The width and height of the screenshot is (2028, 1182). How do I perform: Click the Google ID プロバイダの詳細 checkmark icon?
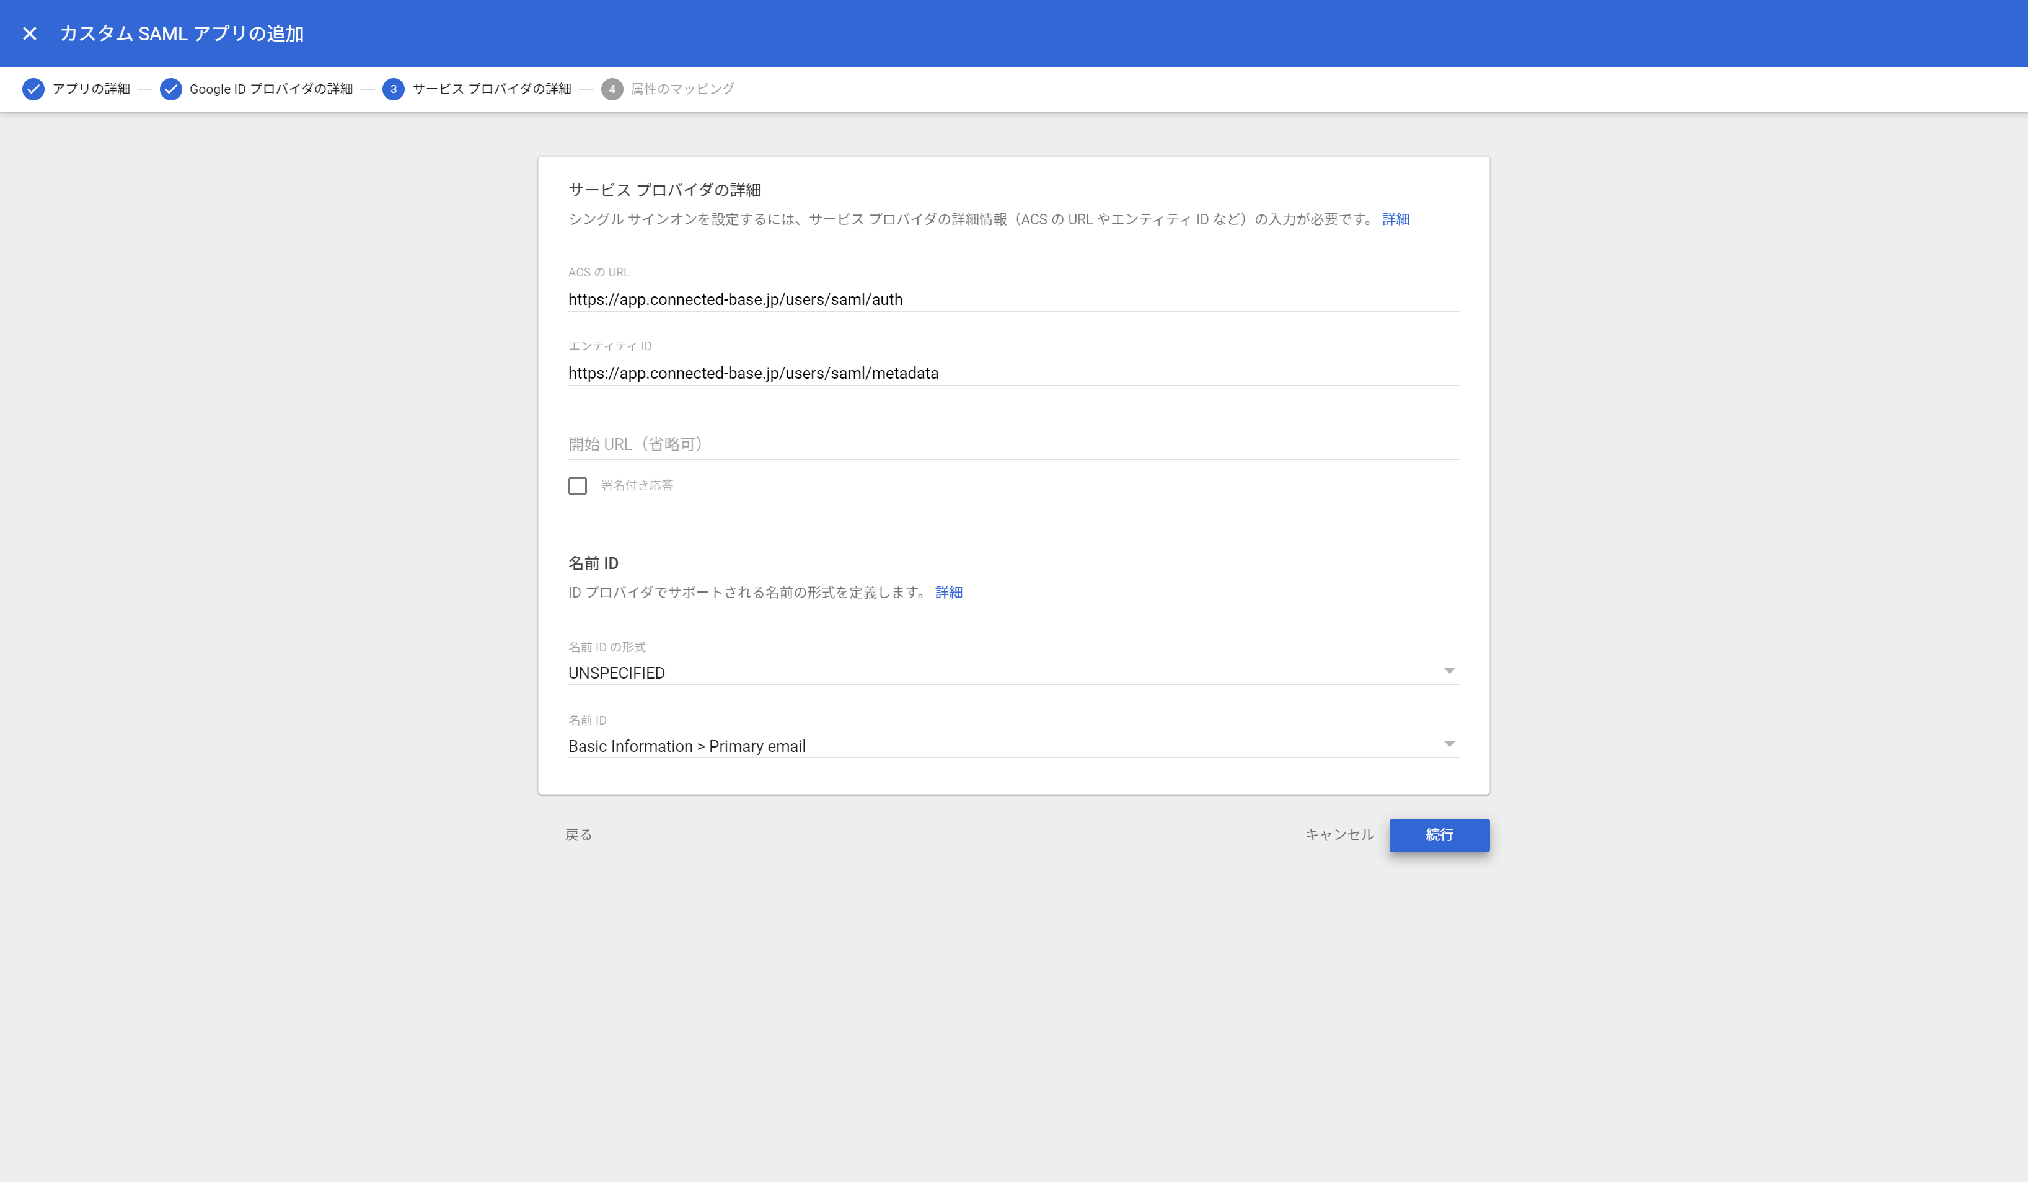pyautogui.click(x=170, y=89)
